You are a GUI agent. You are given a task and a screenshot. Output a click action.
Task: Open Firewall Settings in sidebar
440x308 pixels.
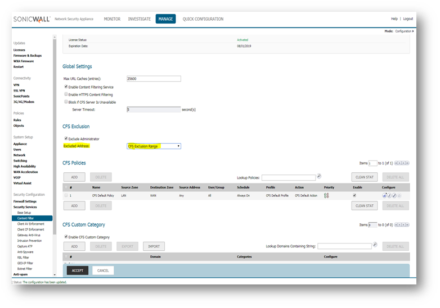click(25, 201)
